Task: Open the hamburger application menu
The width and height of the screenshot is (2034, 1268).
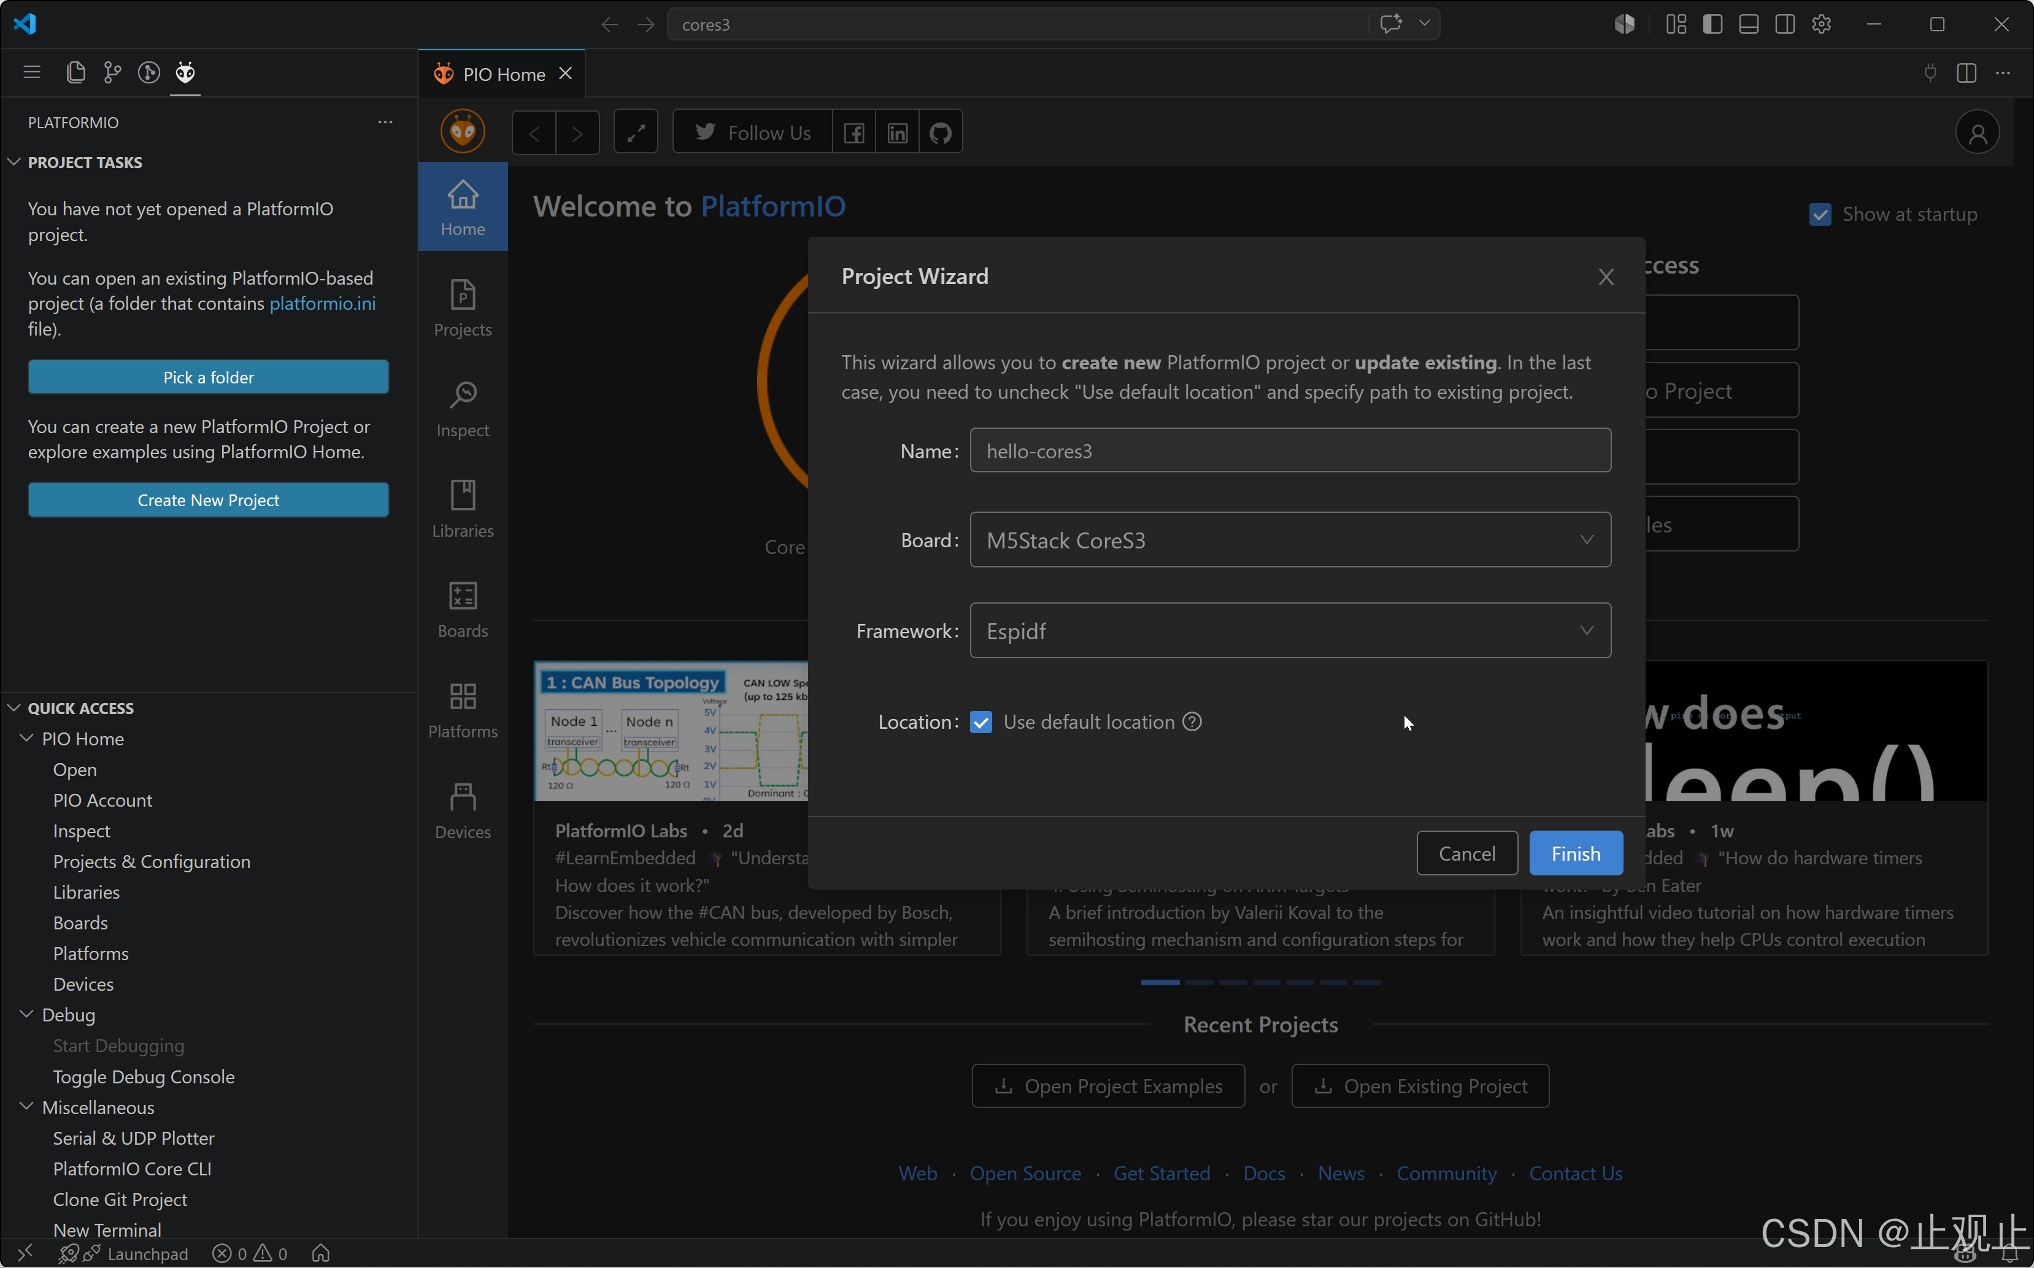Action: tap(32, 73)
